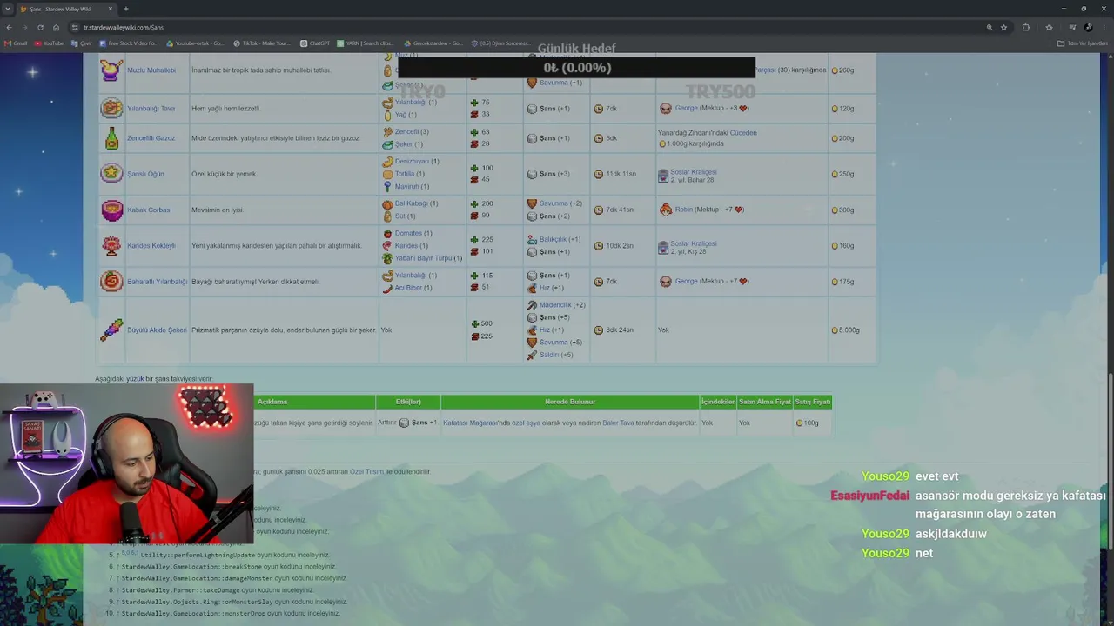
Task: Open a new browser tab
Action: [126, 9]
